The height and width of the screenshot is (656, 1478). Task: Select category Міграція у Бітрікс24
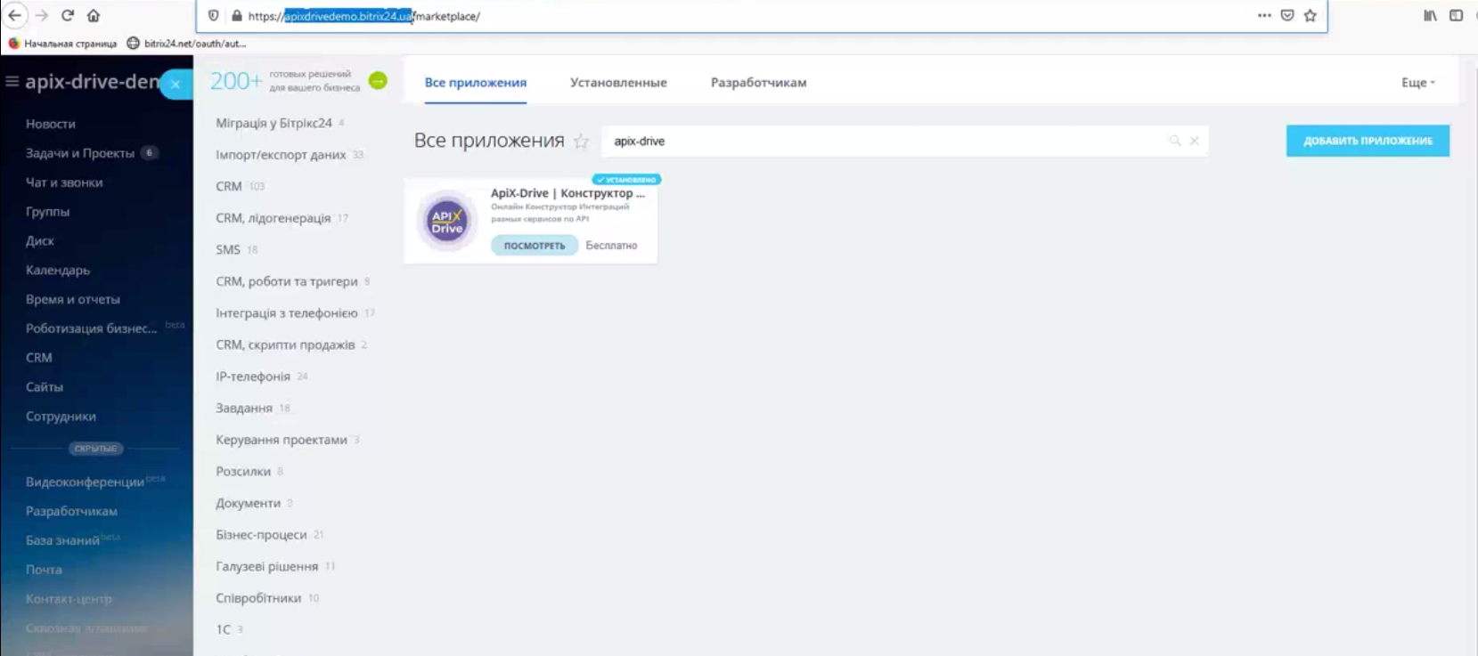274,123
